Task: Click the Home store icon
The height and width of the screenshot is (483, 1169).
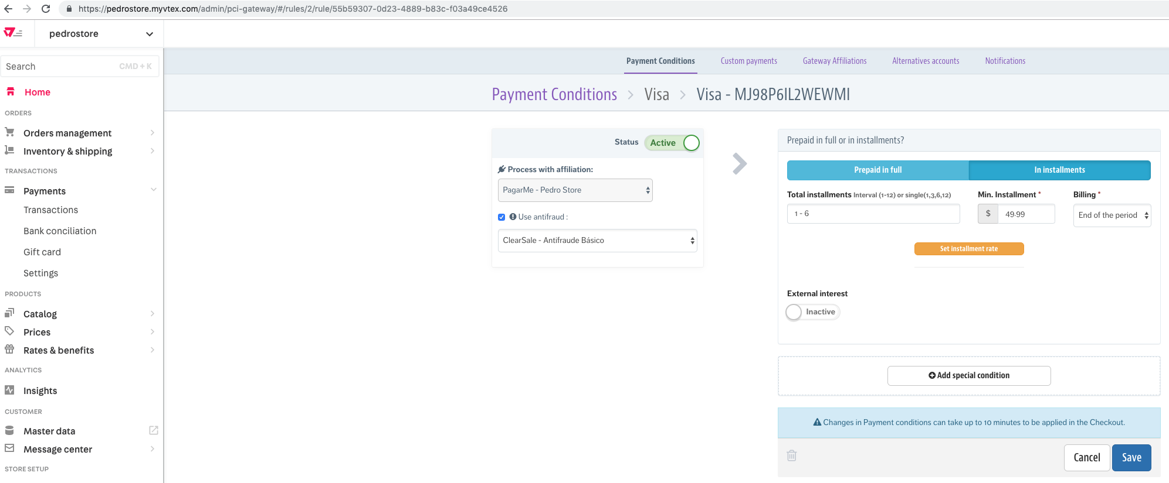Action: [x=10, y=91]
